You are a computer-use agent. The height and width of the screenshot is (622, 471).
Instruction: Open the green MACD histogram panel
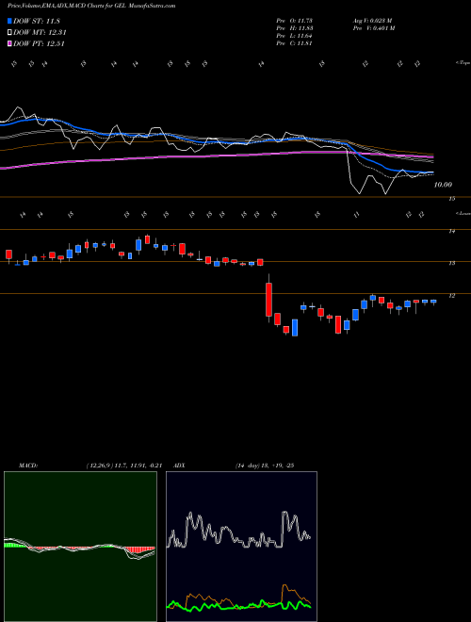click(x=80, y=547)
